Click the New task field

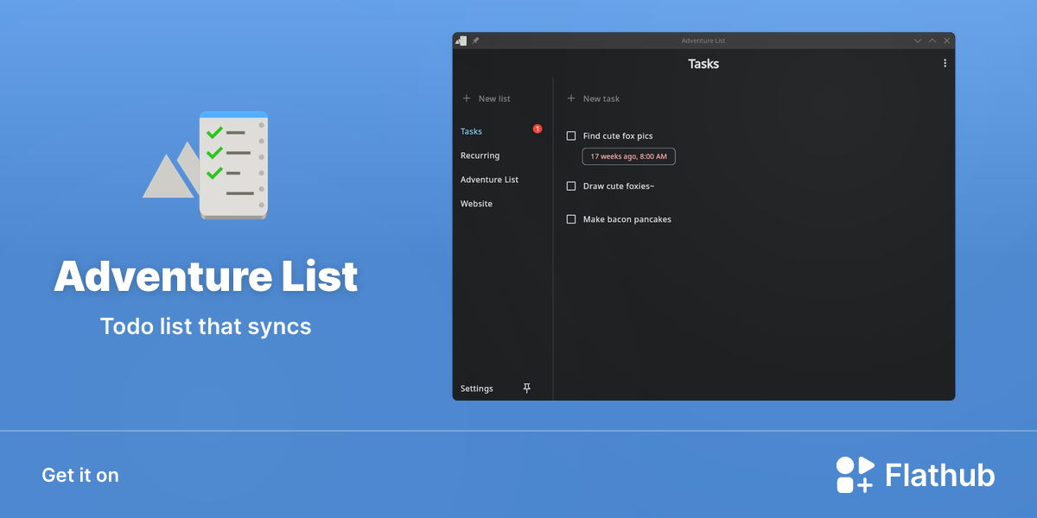click(601, 98)
